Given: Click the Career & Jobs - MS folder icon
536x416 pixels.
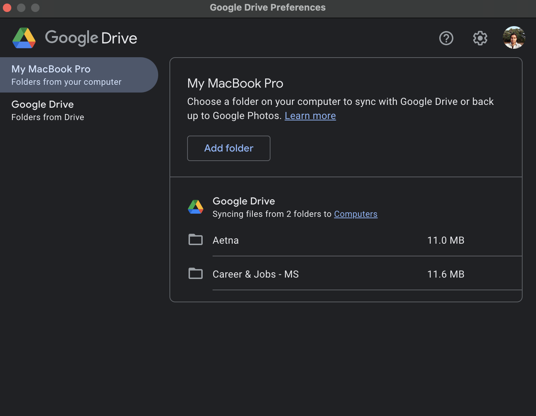Looking at the screenshot, I should click(x=196, y=274).
